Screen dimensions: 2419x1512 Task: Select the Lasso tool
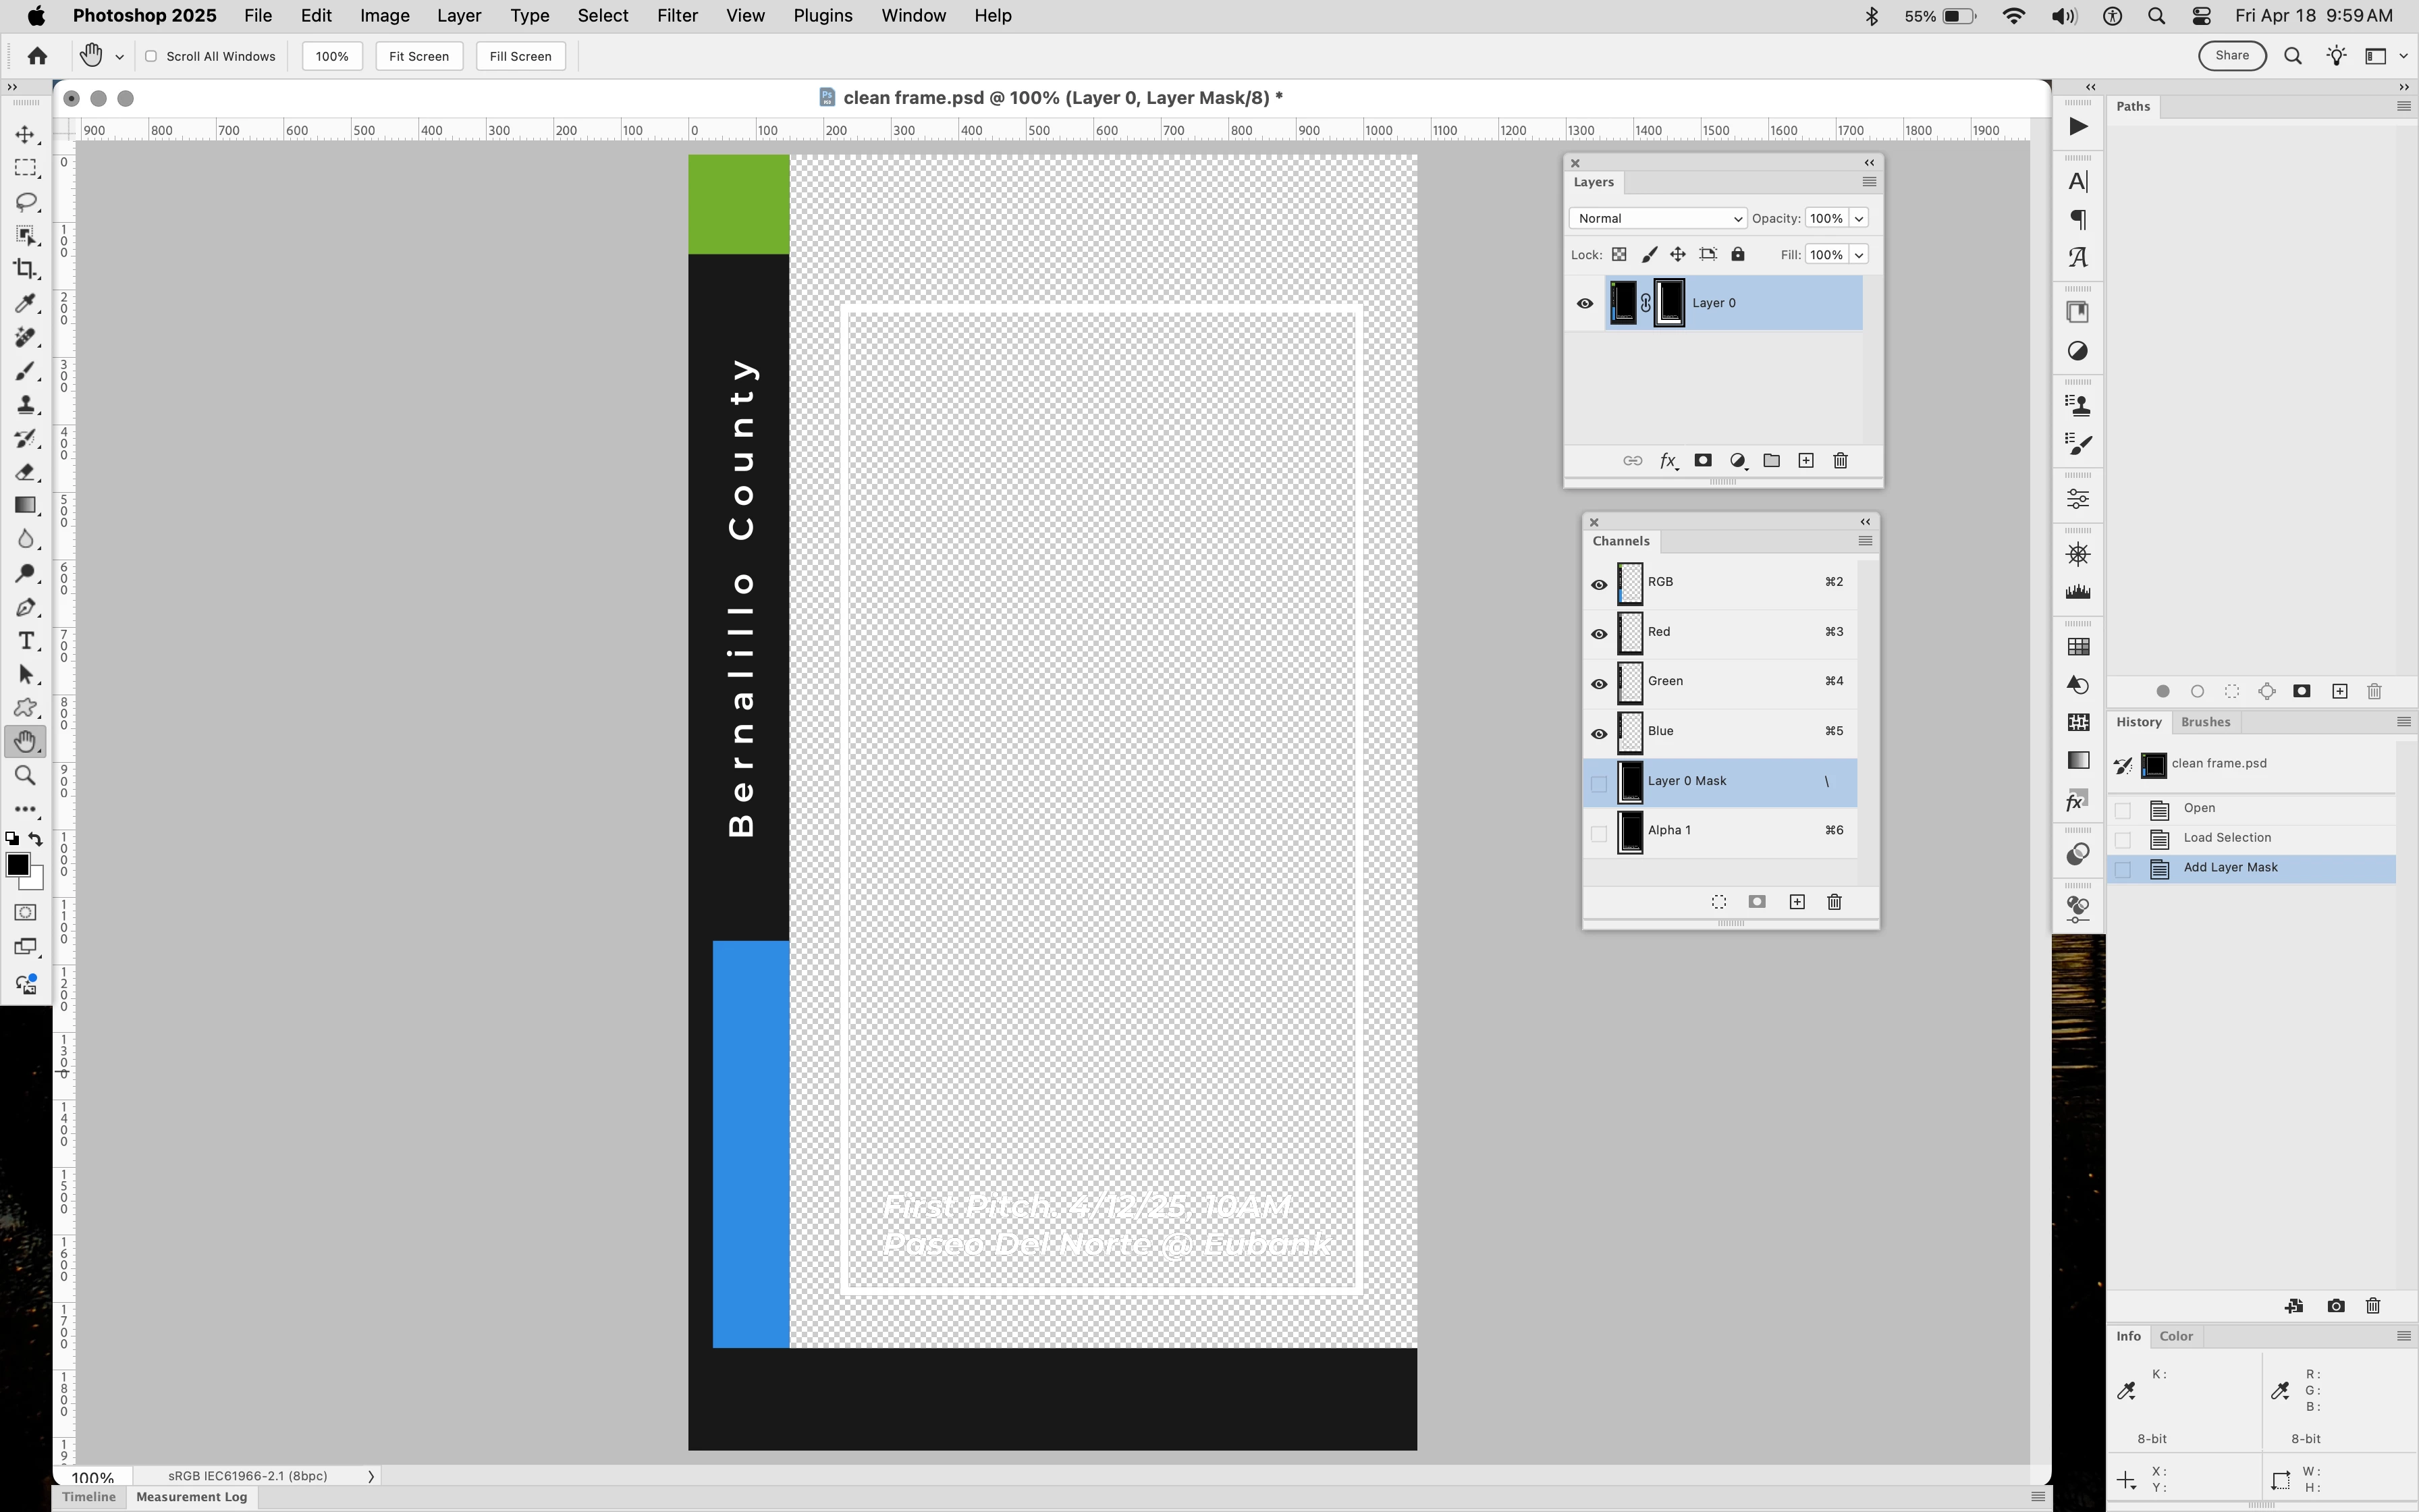click(x=26, y=202)
